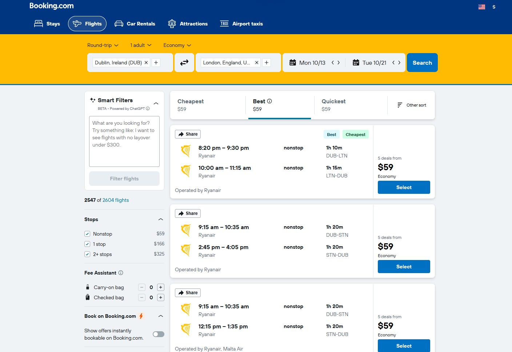The height and width of the screenshot is (352, 512).
Task: Move departure date one day earlier
Action: click(332, 63)
